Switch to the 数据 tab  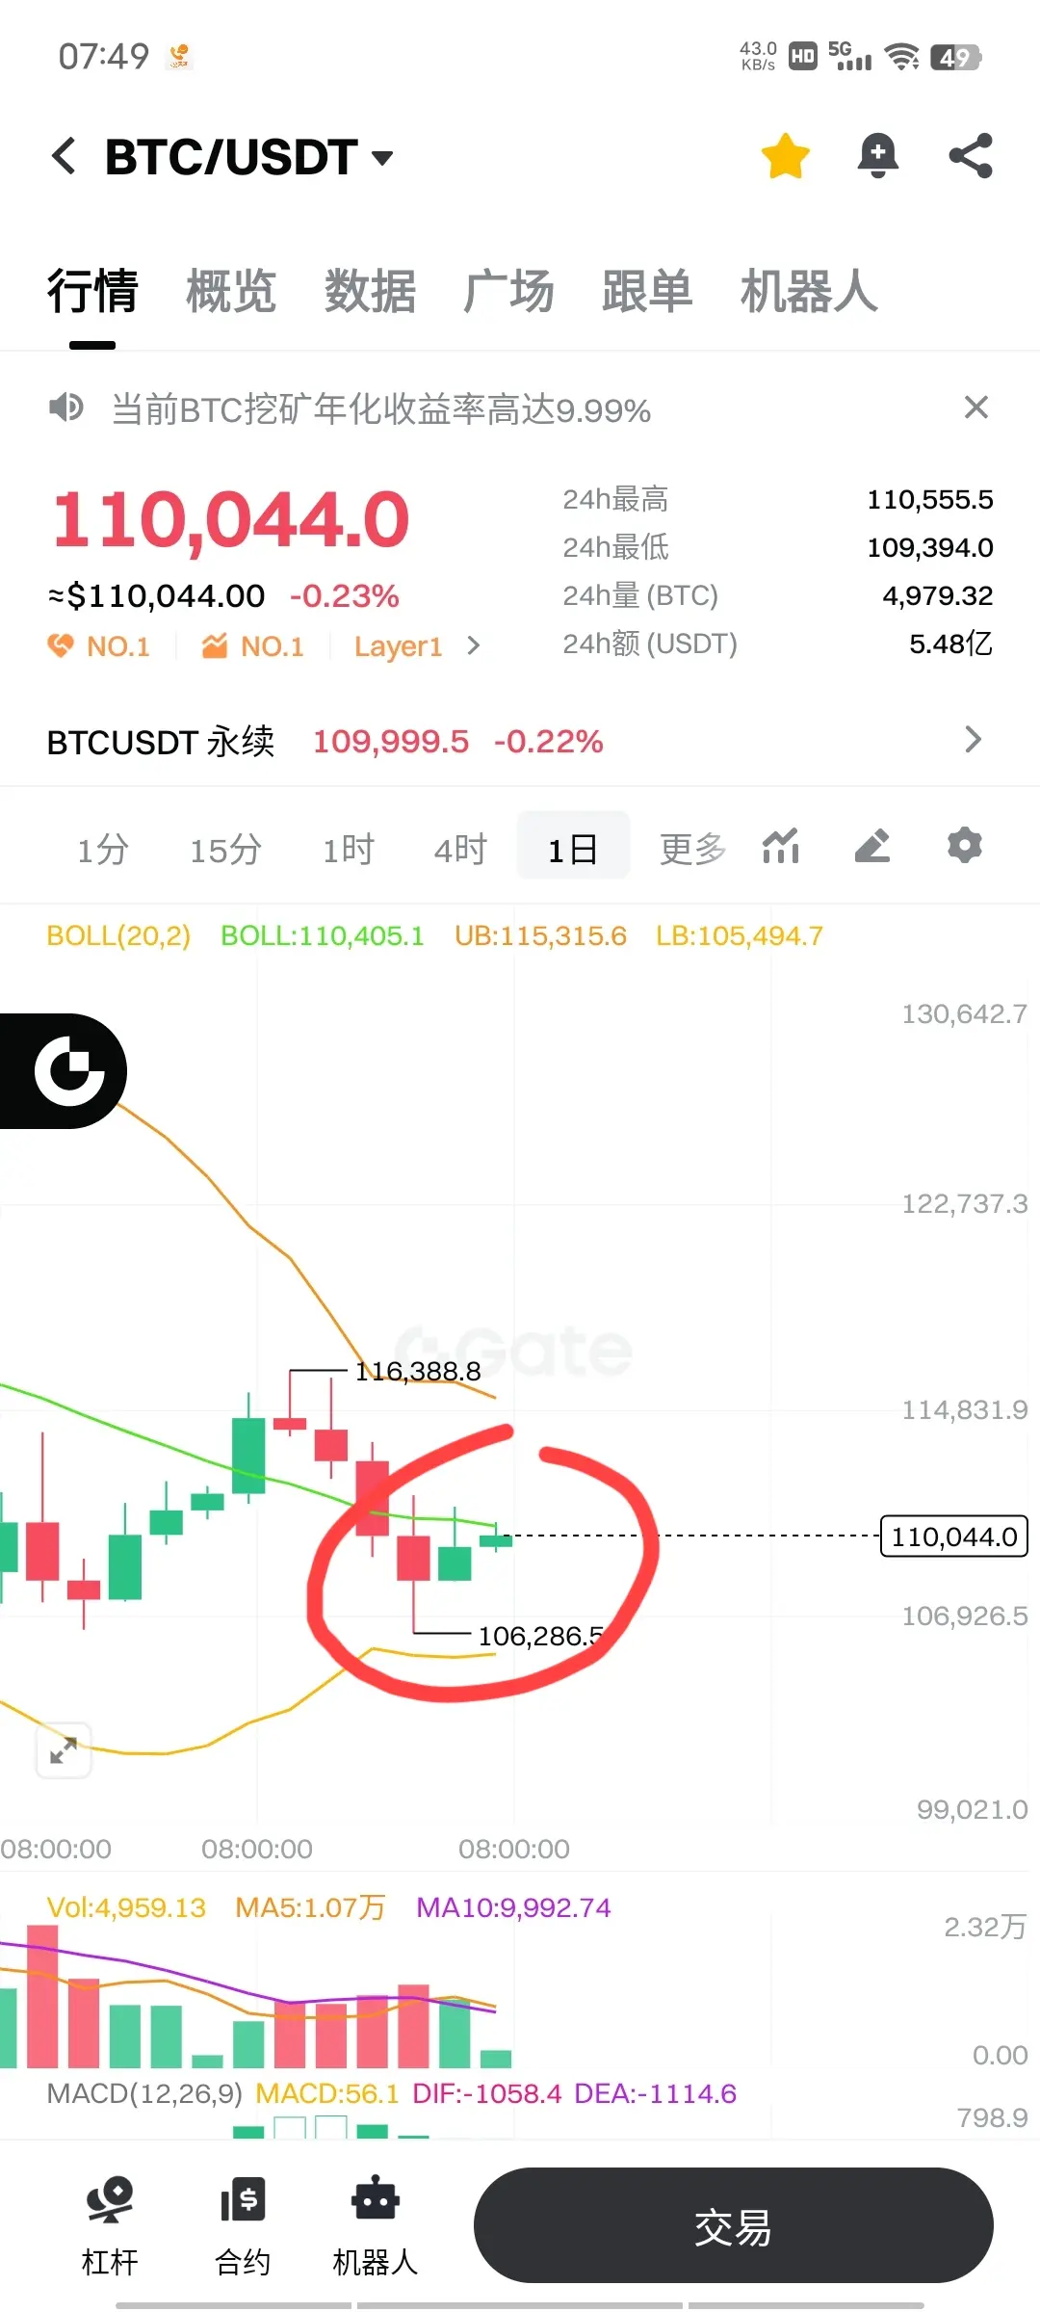[x=370, y=291]
